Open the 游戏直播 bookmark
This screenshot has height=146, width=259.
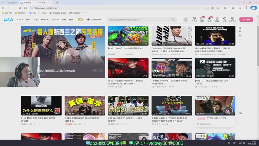pos(58,13)
